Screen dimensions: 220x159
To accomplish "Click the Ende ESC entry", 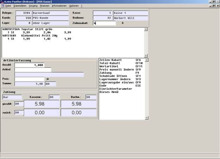I will [x=120, y=86].
